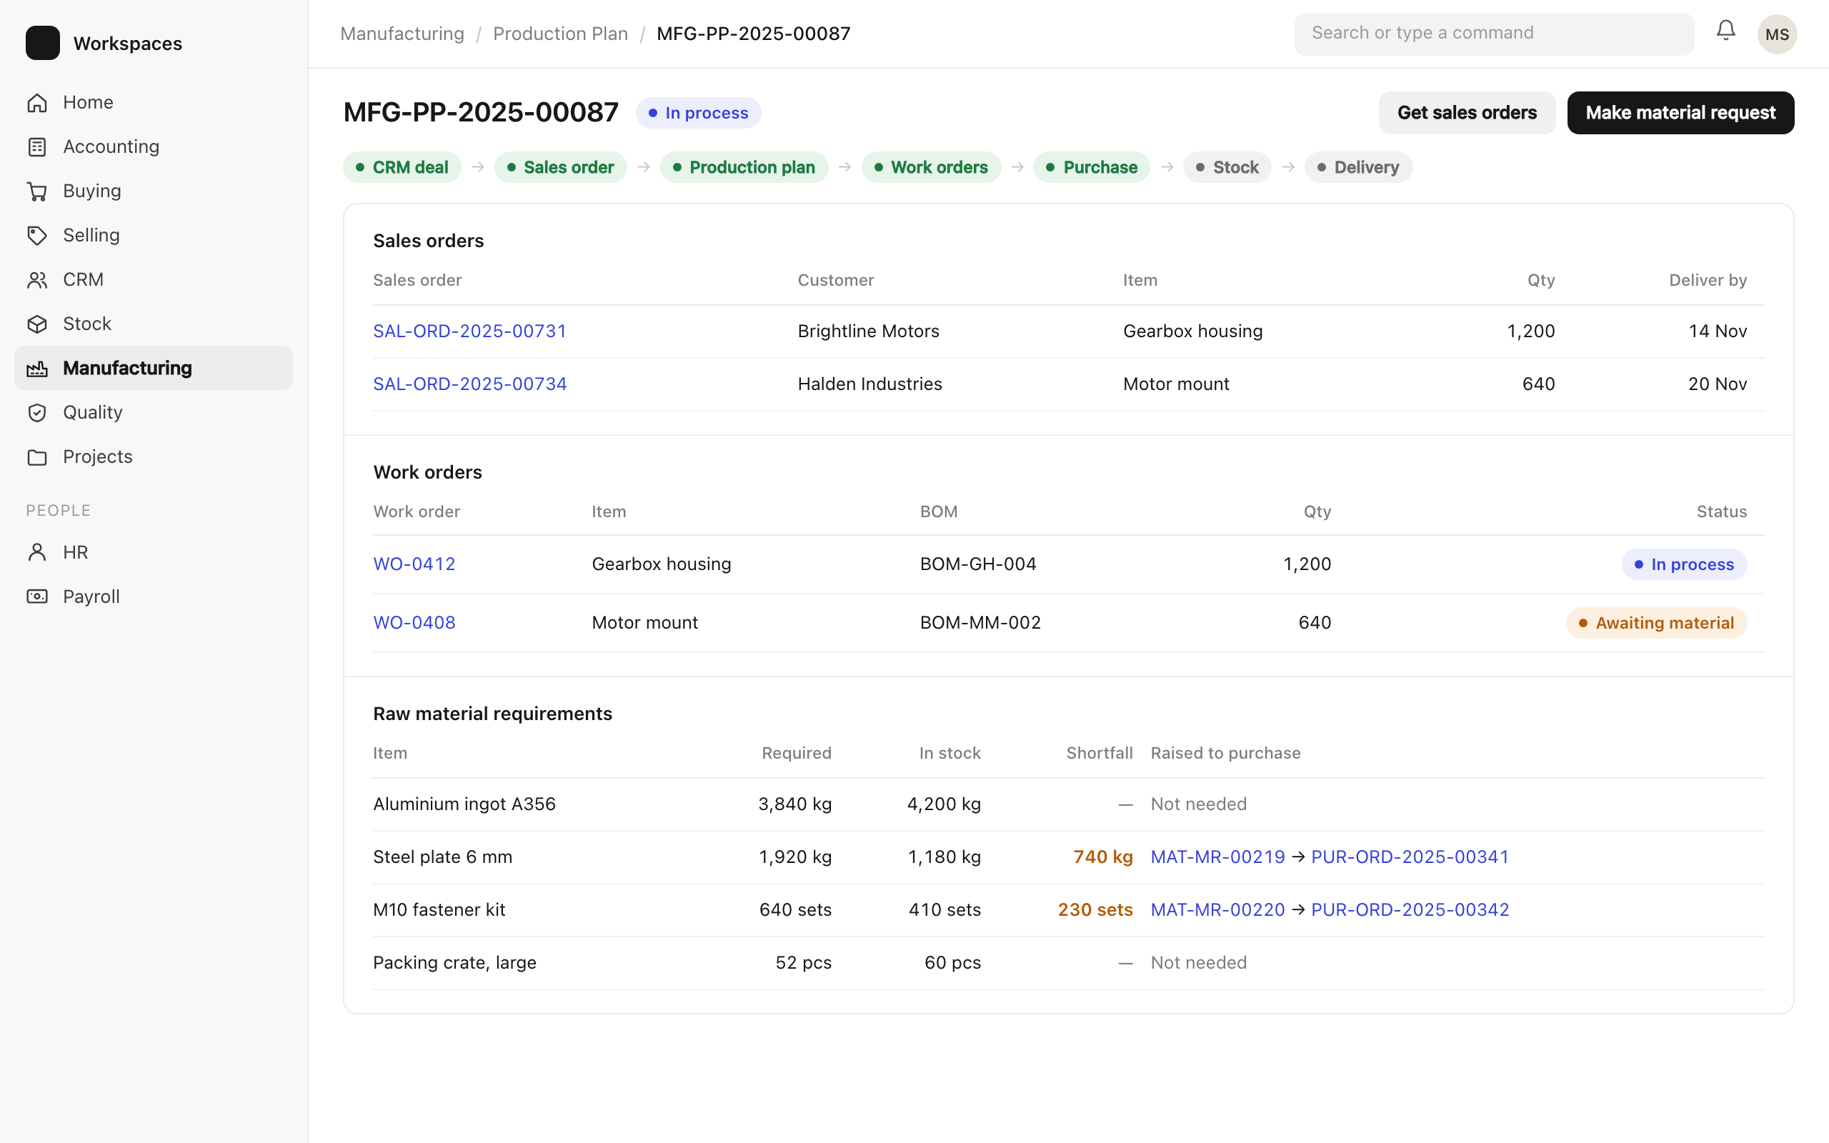Select the Work orders stage pill
The width and height of the screenshot is (1829, 1143).
click(x=931, y=167)
